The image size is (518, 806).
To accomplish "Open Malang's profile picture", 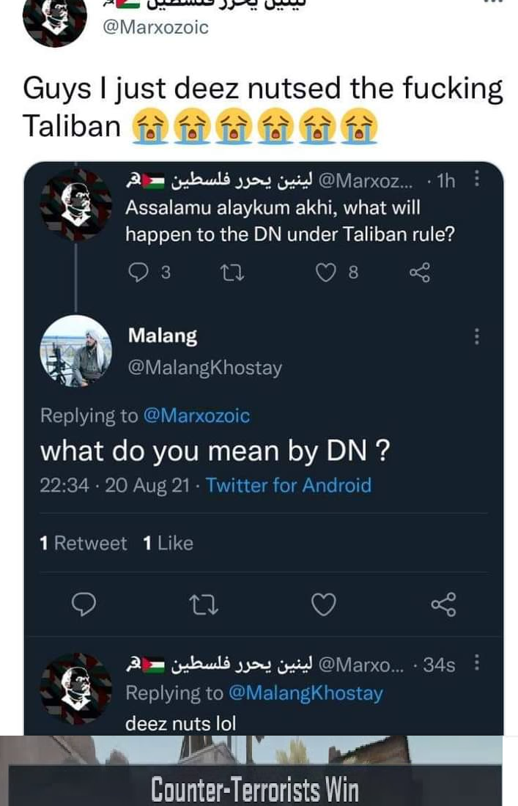I will 75,351.
